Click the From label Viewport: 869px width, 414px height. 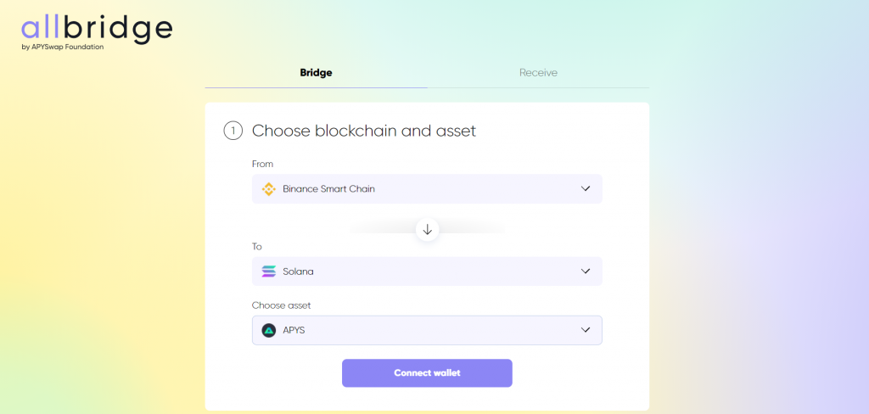tap(263, 164)
